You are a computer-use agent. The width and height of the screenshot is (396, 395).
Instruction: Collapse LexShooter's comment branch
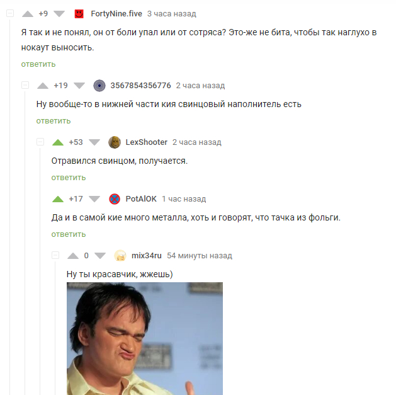click(x=40, y=142)
